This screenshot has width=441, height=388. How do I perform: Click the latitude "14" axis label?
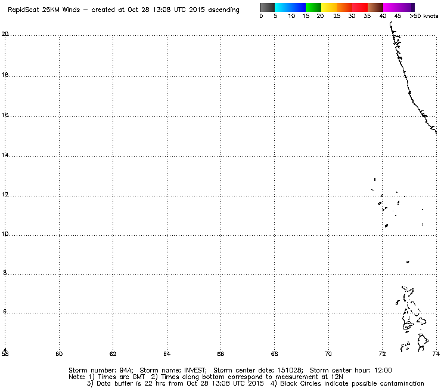[x=5, y=155]
